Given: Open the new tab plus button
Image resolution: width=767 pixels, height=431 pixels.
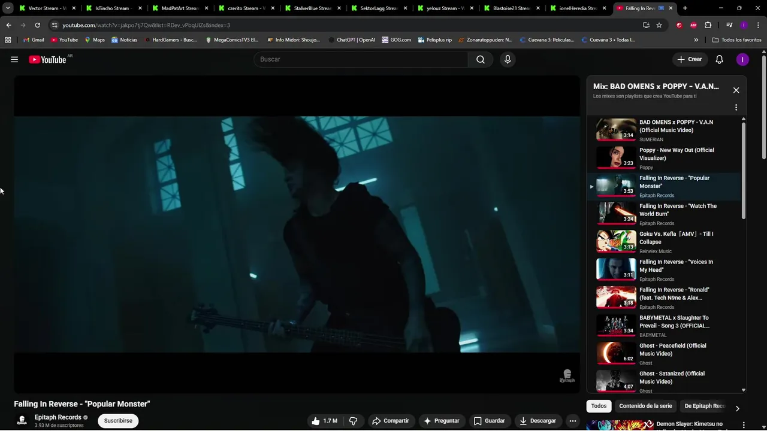Looking at the screenshot, I should 685,8.
